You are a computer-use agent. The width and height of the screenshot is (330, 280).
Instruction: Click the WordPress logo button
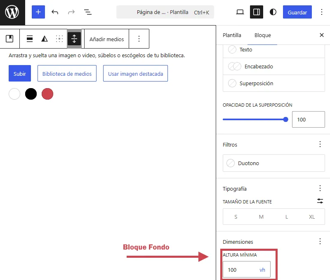click(12, 12)
